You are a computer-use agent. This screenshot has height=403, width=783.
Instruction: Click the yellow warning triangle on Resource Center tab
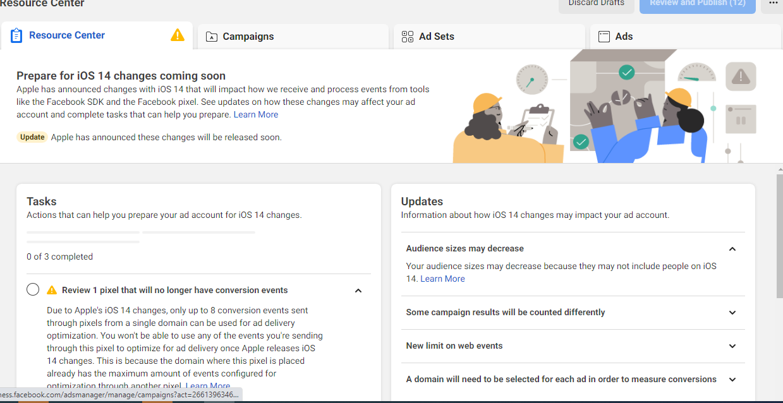point(178,35)
